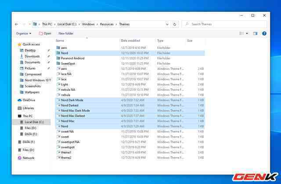Click the 'sweetspot' theme file name
281x184 pixels.
68,147
